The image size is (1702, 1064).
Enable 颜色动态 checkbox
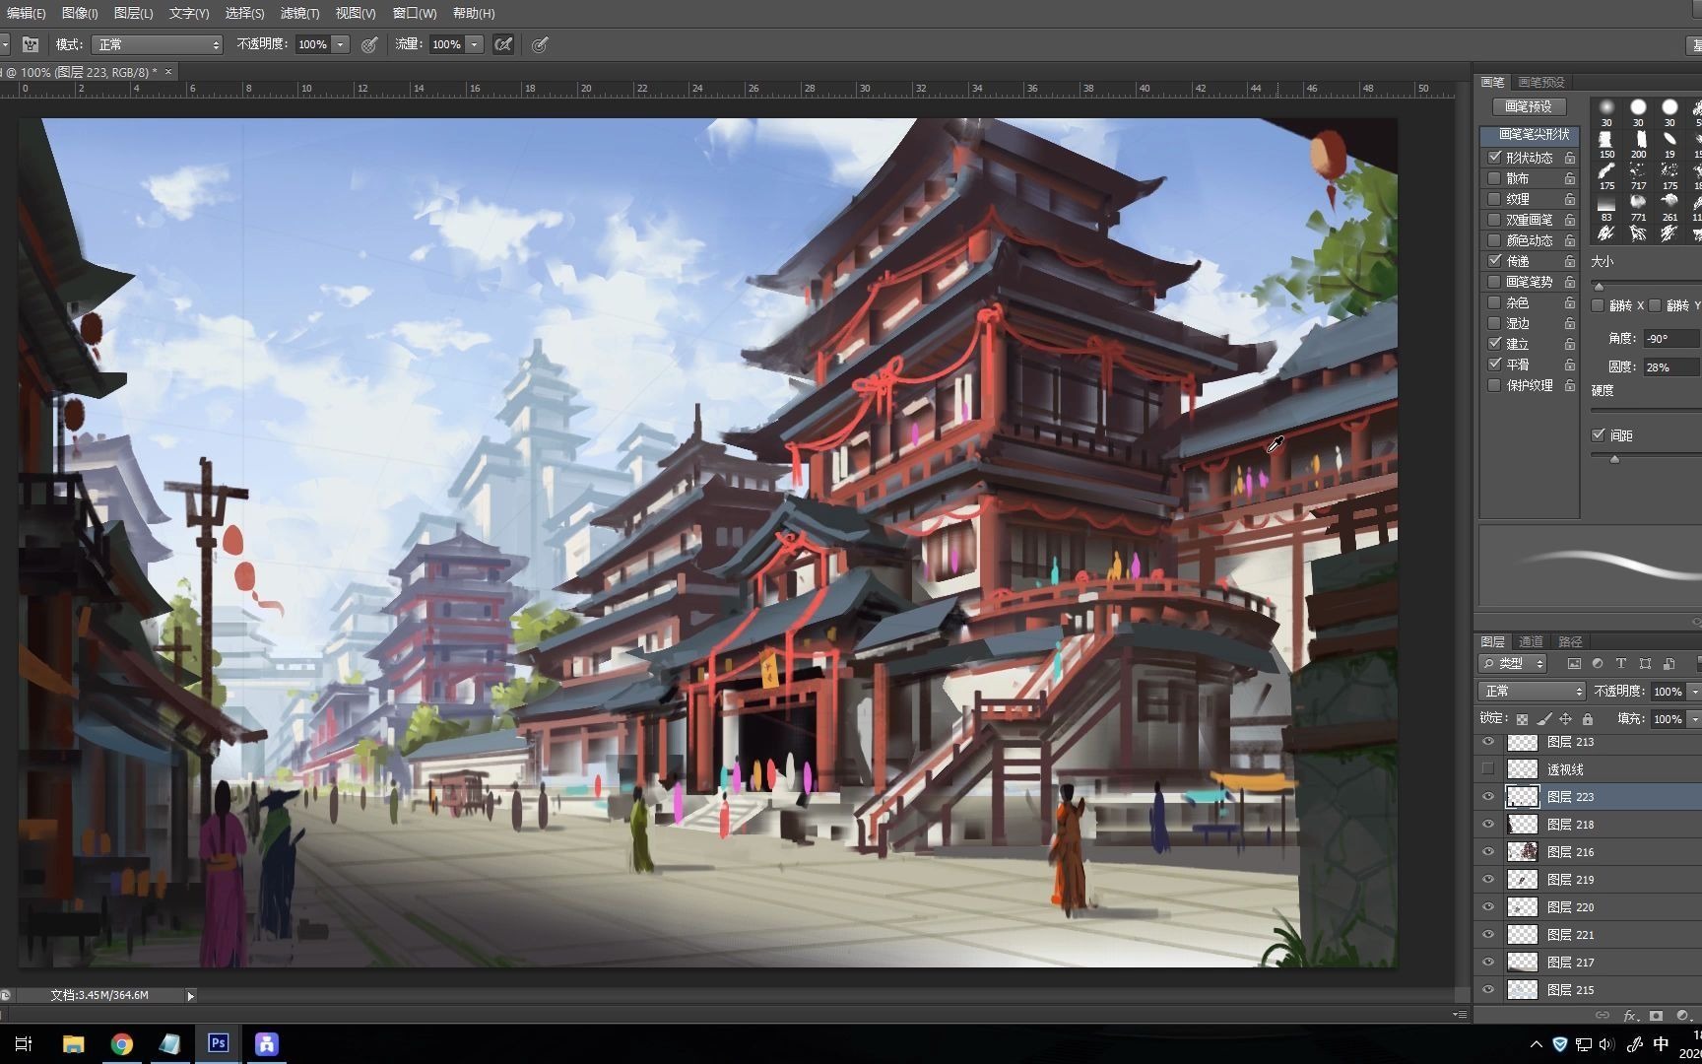tap(1495, 240)
